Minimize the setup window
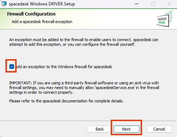The width and height of the screenshot is (177, 137). point(137,4)
